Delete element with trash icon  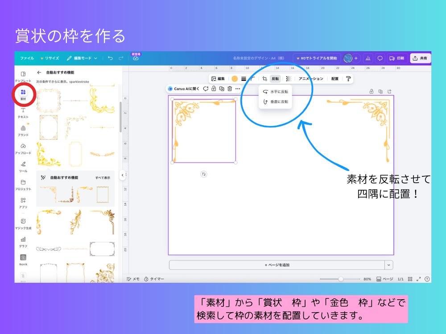(x=230, y=89)
